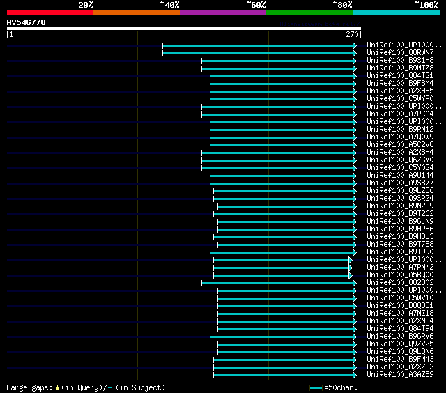Screen dimensions: 446x393
Task: Select the UniRef100_B8Q8C1 label
Action: pyautogui.click(x=400, y=306)
